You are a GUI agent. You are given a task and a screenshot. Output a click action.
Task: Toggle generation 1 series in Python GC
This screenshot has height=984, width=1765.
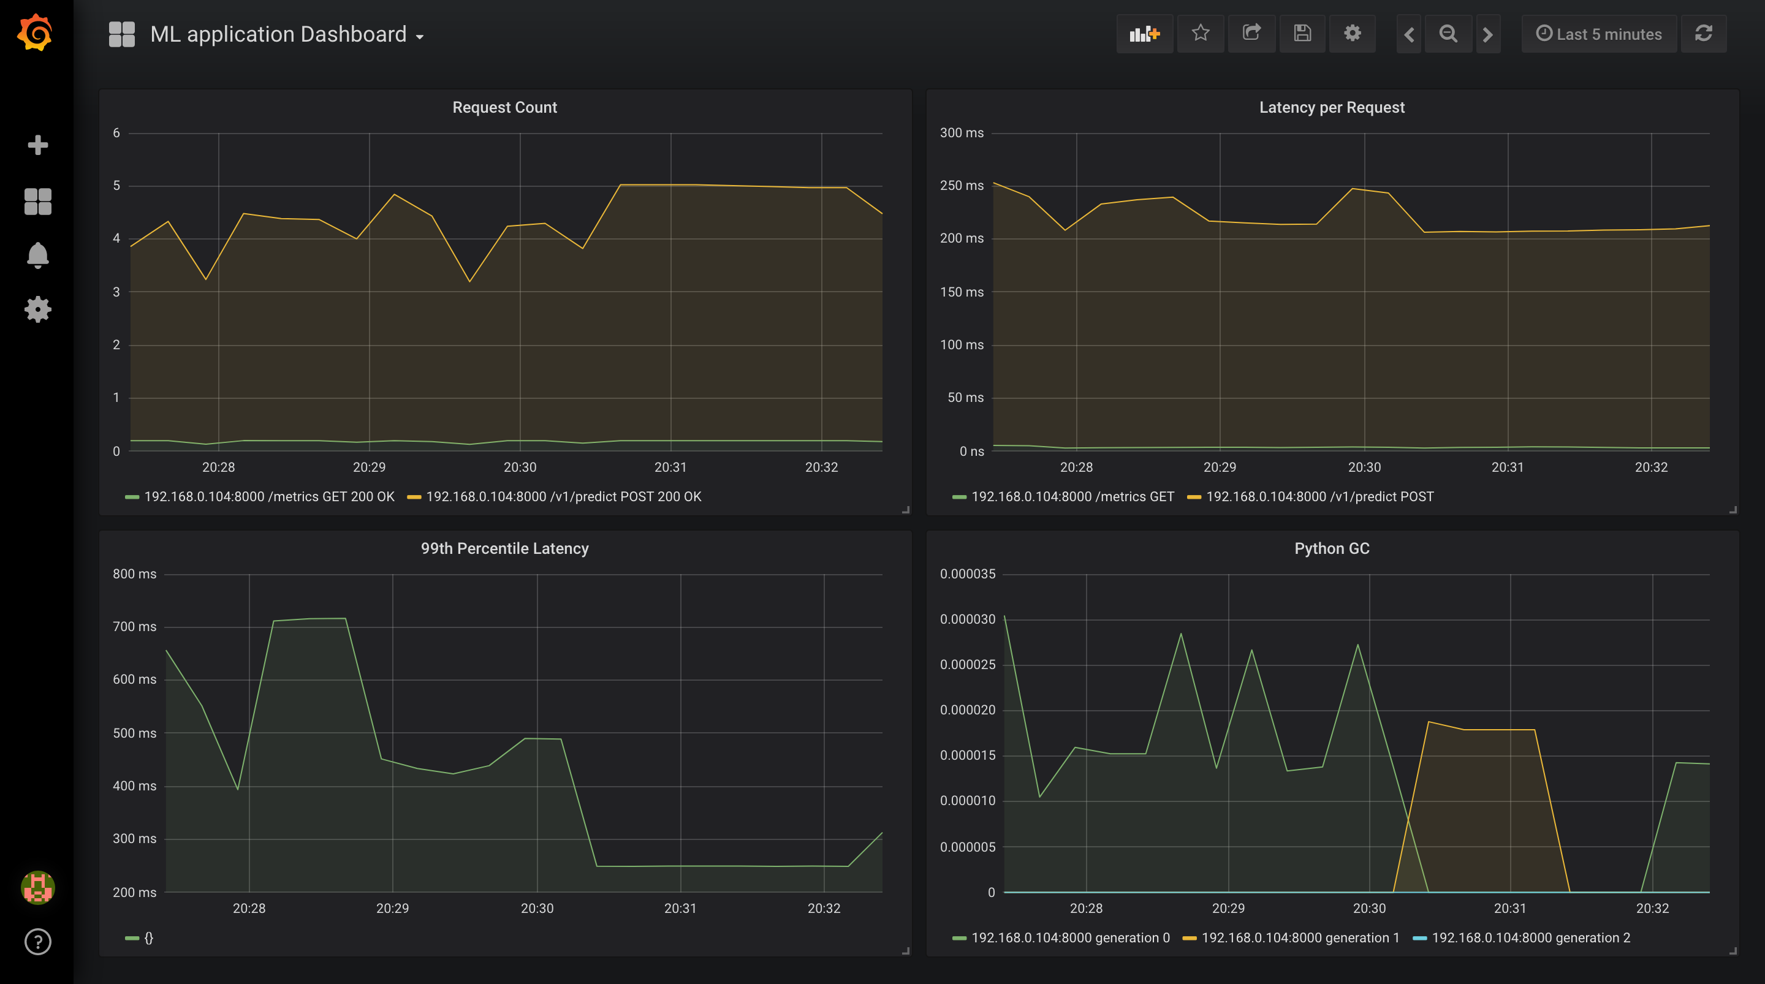pos(1300,938)
